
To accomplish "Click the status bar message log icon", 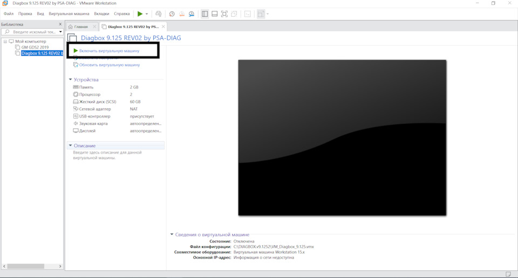I will pyautogui.click(x=508, y=274).
